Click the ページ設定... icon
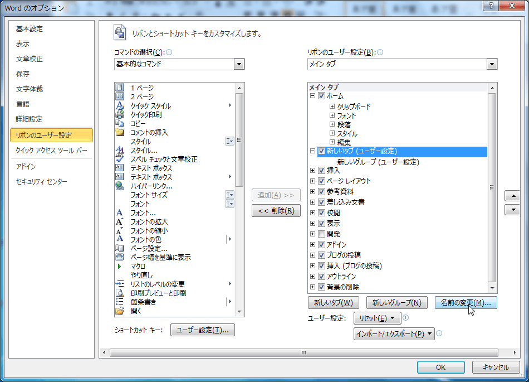Image resolution: width=529 pixels, height=382 pixels. pyautogui.click(x=120, y=248)
